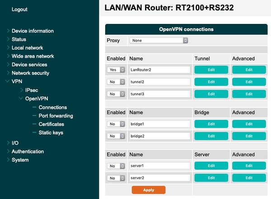Change Enabled dropdown for server1
The height and width of the screenshot is (199, 271).
point(116,166)
